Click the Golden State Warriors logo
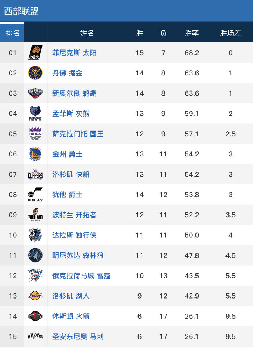This screenshot has height=355, width=253. pyautogui.click(x=36, y=154)
